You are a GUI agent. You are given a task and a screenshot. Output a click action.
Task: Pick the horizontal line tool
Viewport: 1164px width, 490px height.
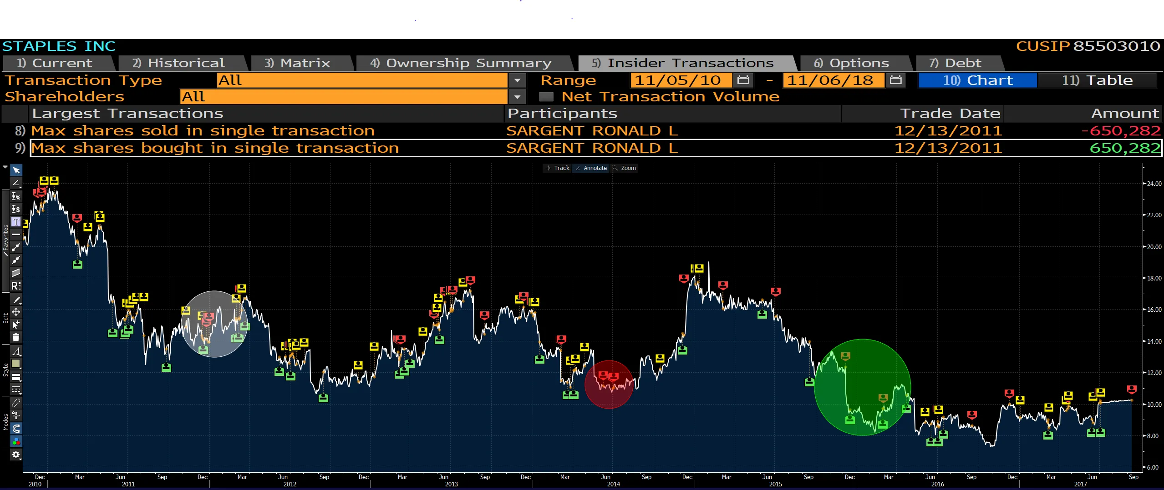(x=16, y=235)
